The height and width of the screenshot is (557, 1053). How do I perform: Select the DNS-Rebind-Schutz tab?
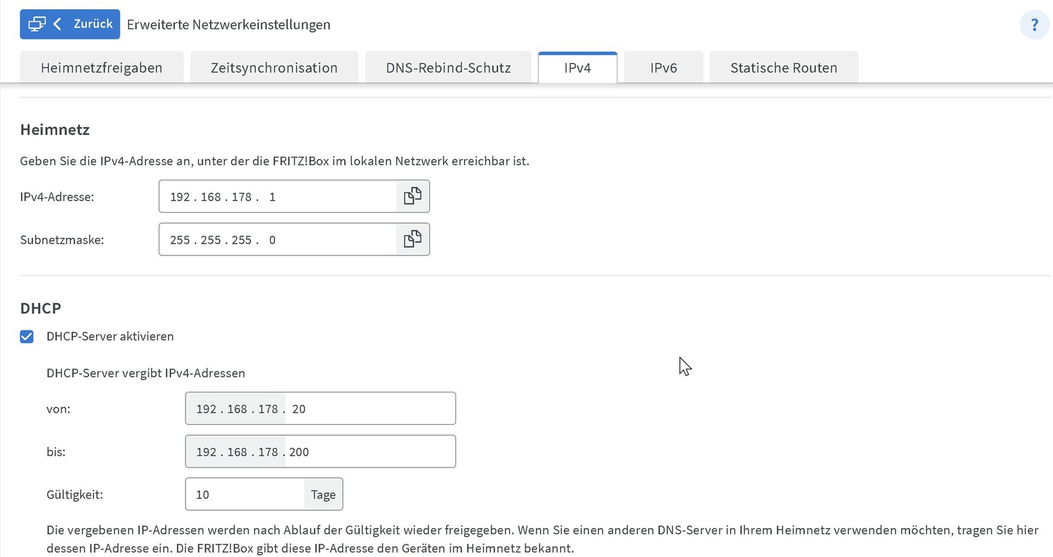tap(448, 67)
